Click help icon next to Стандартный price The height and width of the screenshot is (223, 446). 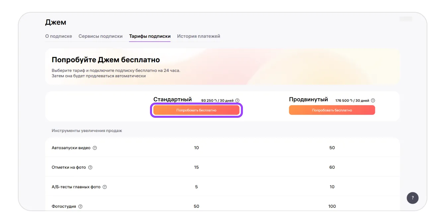click(x=237, y=101)
